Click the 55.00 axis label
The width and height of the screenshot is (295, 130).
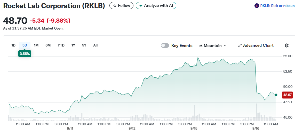coord(288,56)
